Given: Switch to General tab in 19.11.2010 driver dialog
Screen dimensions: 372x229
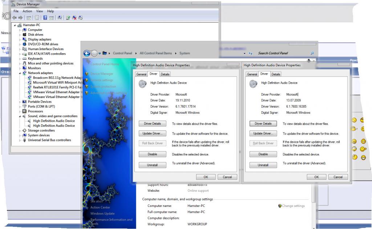Looking at the screenshot, I should [x=141, y=74].
